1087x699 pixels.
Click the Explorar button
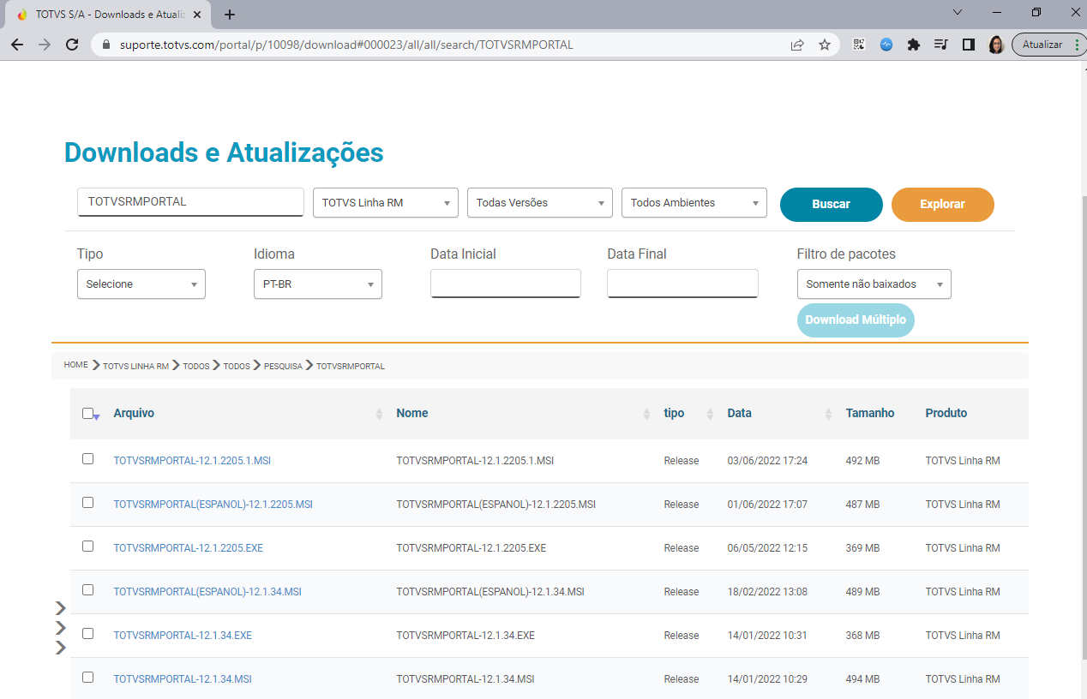[942, 205]
